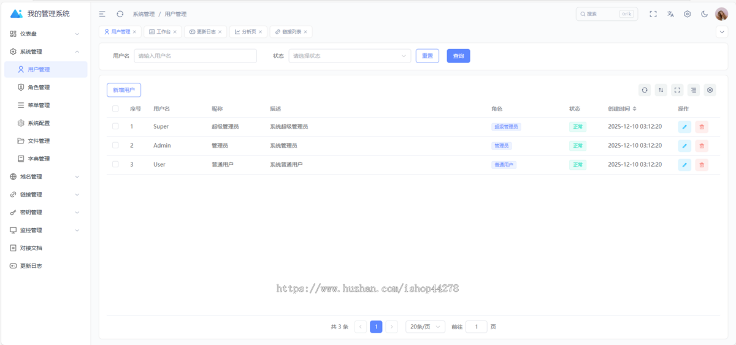Image resolution: width=736 pixels, height=345 pixels.
Task: Delete the Admin user row
Action: [x=702, y=146]
